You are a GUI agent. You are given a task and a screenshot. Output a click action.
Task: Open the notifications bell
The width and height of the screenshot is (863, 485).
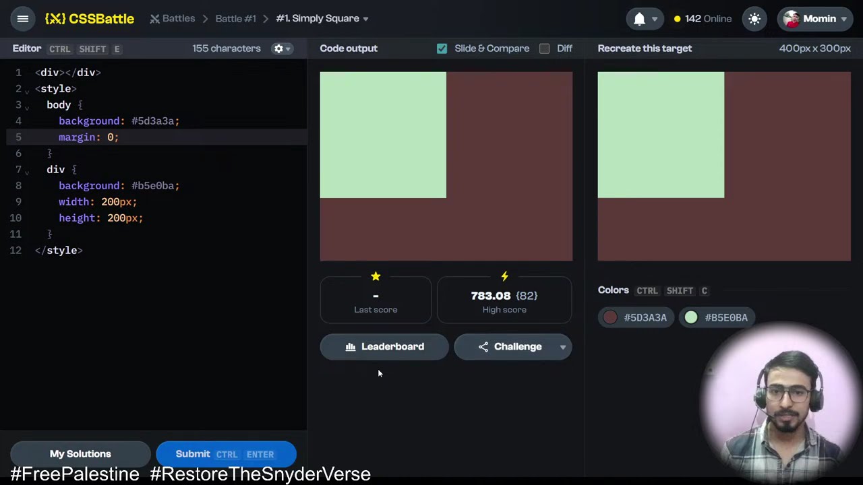click(639, 19)
